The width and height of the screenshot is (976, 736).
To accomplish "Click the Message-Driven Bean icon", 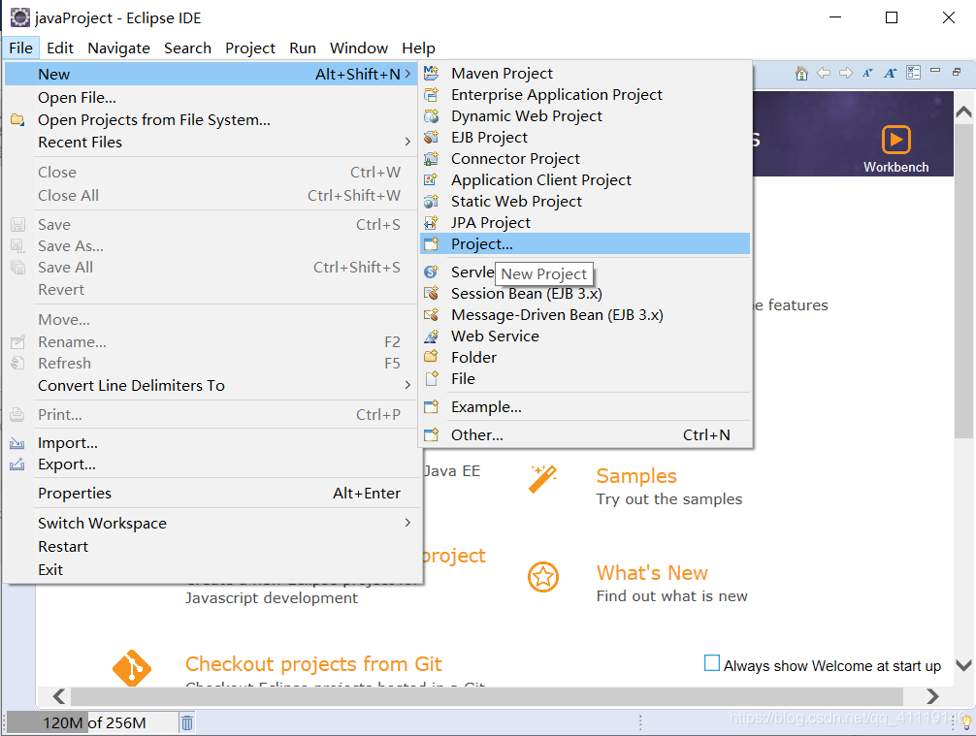I will point(432,315).
